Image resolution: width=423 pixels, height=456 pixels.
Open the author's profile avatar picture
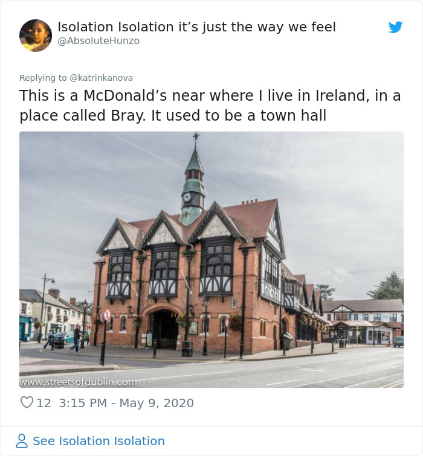coord(36,36)
